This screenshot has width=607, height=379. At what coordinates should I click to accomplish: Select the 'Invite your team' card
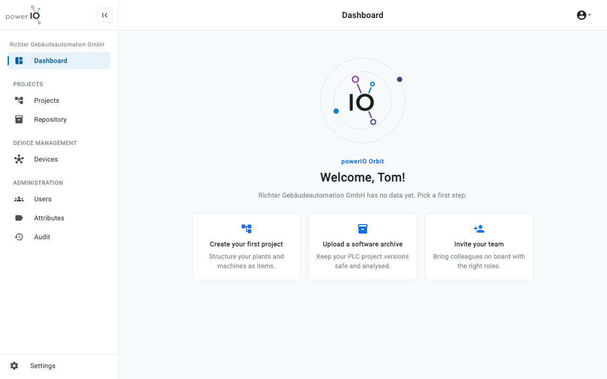(x=479, y=247)
